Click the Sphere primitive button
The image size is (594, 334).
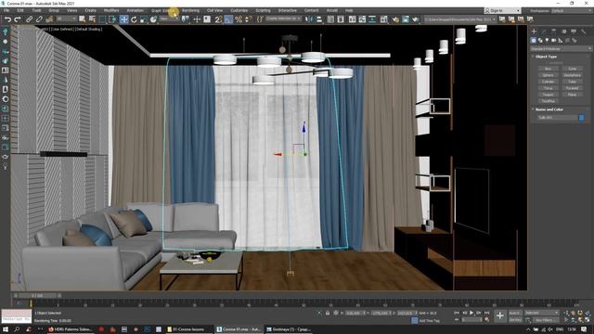(549, 75)
